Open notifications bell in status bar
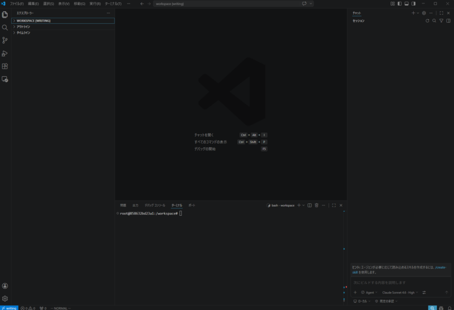The image size is (454, 310). (x=449, y=308)
